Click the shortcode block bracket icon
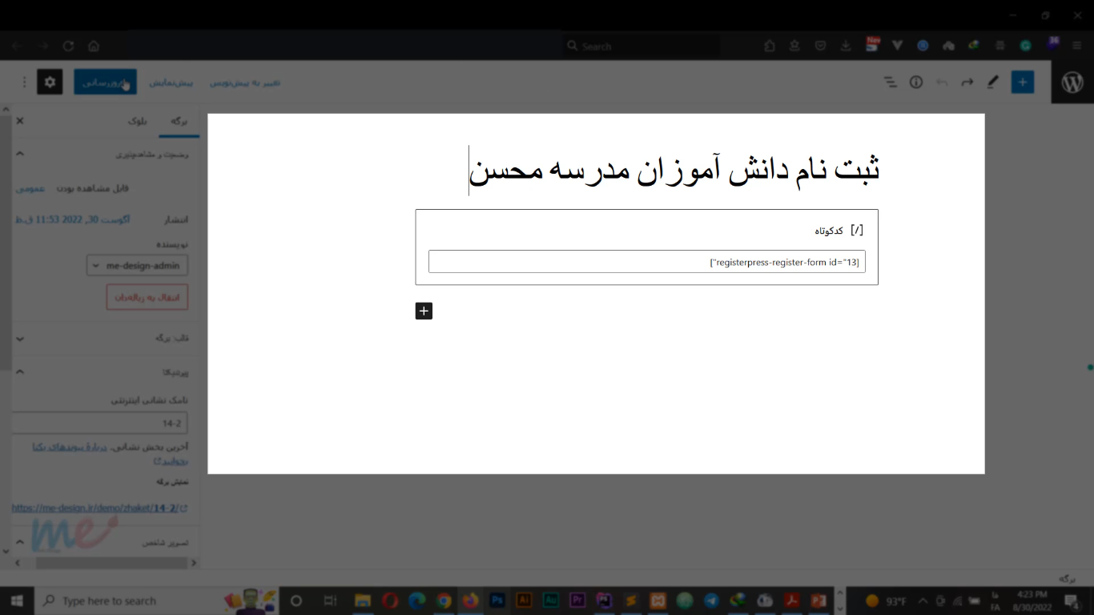 click(x=857, y=230)
